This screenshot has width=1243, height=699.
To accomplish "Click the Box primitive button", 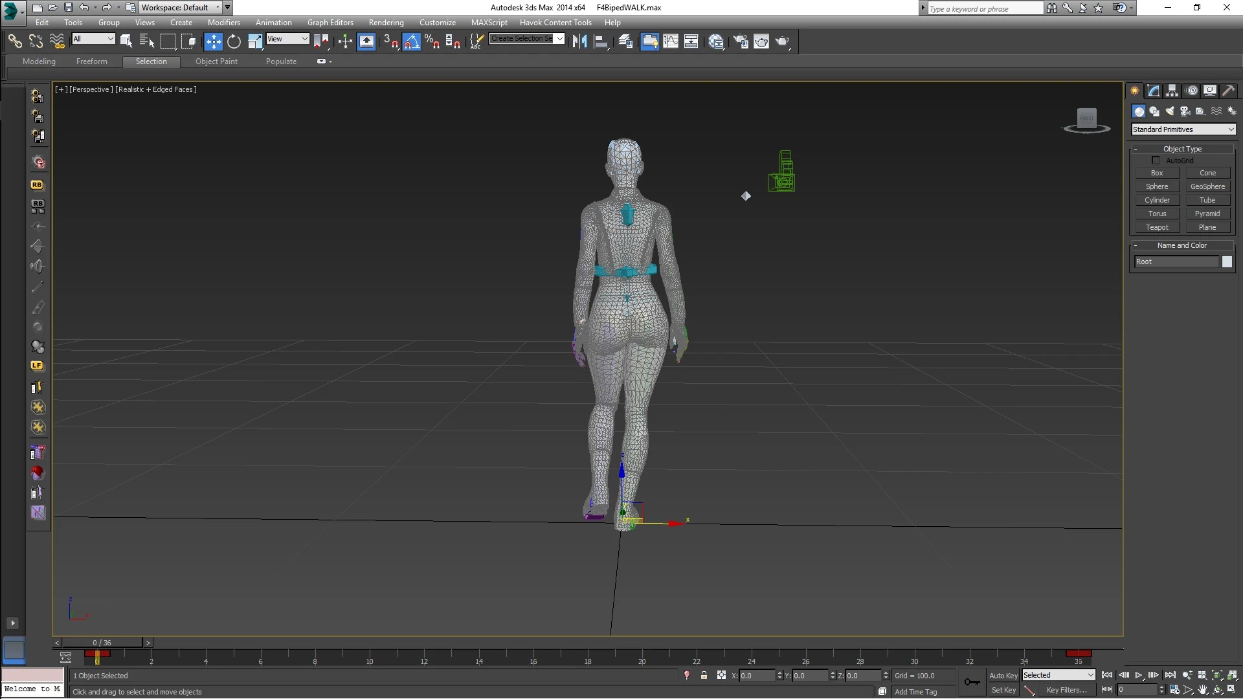I will 1157,172.
